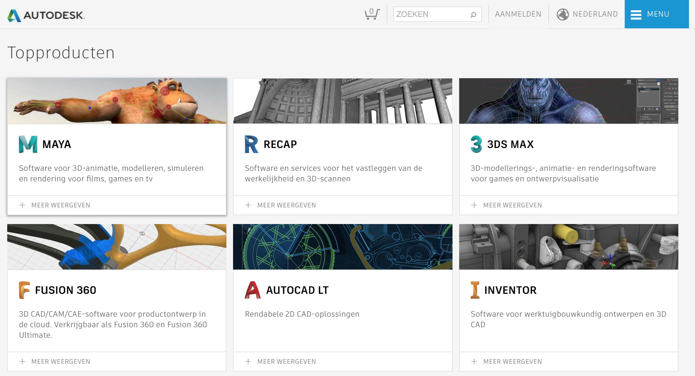Click the Fusion 360 F icon
695x376 pixels.
coord(24,290)
